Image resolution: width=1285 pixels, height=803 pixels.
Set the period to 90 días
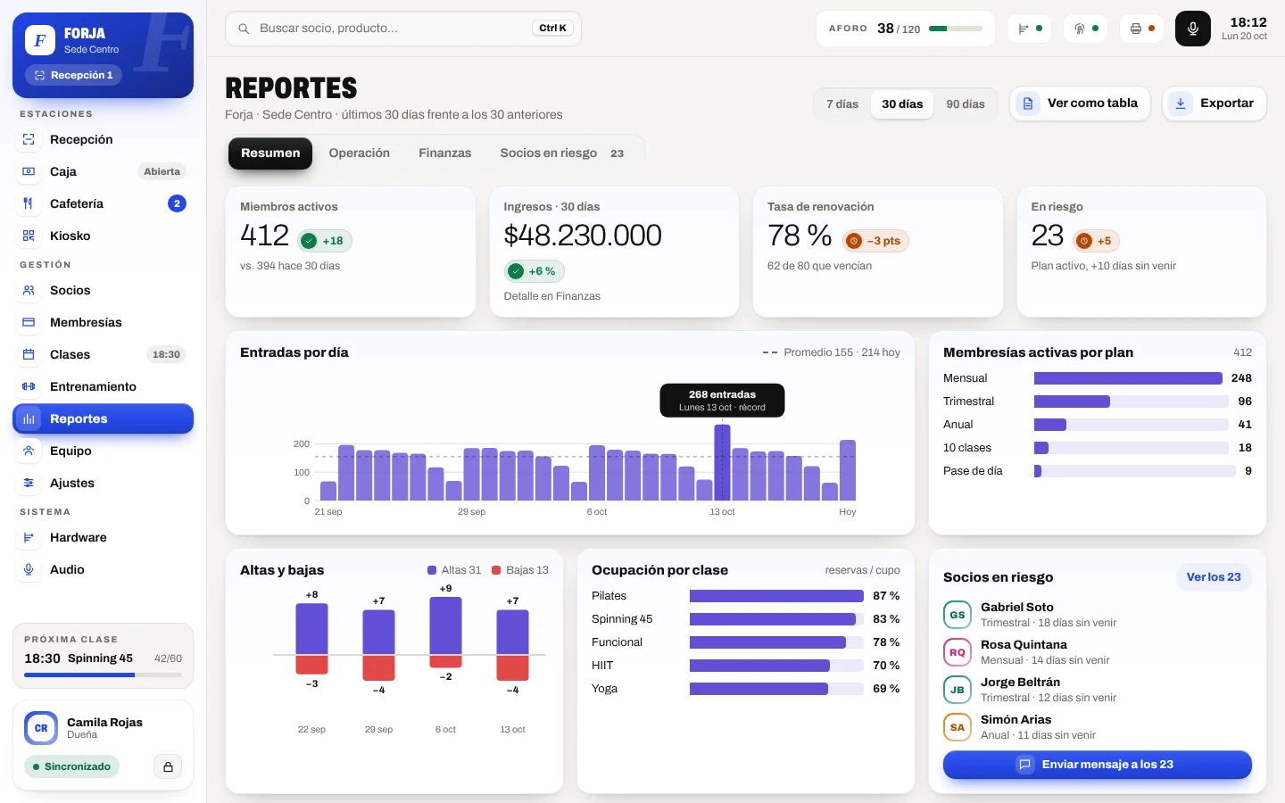pyautogui.click(x=966, y=104)
